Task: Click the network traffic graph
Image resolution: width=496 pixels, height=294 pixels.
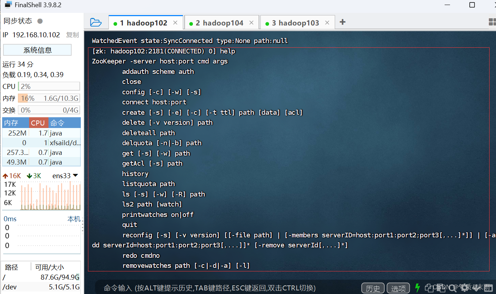Action: (x=50, y=195)
